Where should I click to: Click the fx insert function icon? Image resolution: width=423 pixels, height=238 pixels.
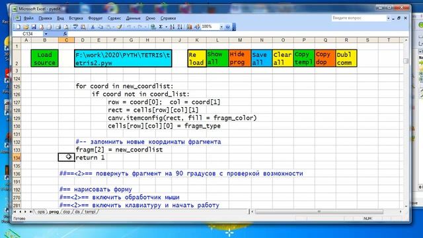pyautogui.click(x=65, y=34)
